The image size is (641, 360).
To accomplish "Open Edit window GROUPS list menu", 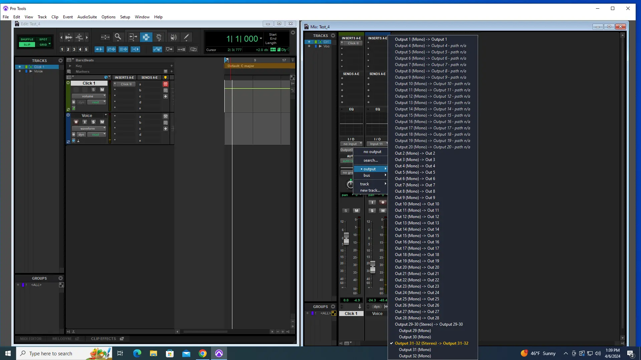I will tap(60, 278).
